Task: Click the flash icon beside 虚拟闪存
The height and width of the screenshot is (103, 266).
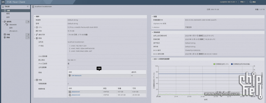Action: [37, 35]
